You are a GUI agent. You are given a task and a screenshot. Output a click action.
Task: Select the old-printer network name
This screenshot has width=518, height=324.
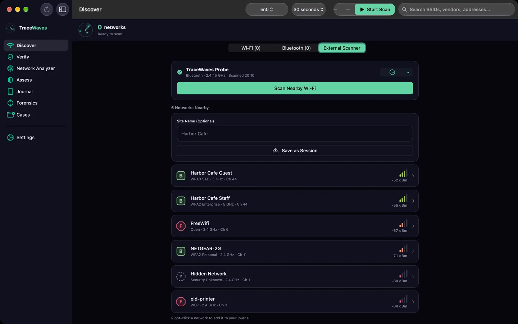click(203, 299)
